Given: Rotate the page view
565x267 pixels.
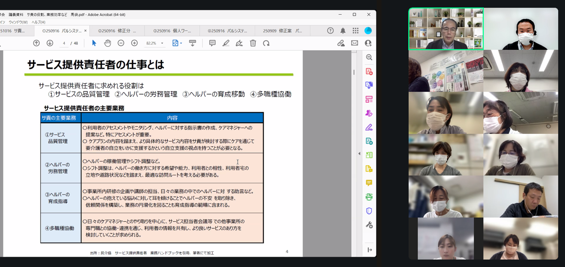Looking at the screenshot, I should click(x=266, y=43).
